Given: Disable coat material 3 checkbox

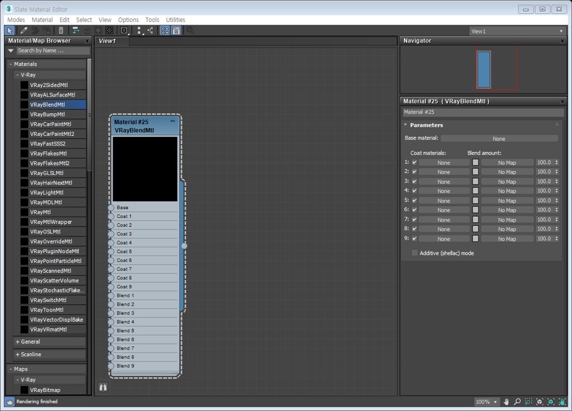Looking at the screenshot, I should 415,181.
